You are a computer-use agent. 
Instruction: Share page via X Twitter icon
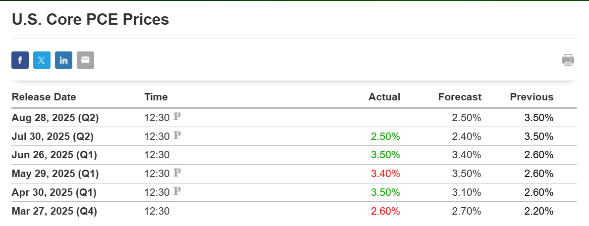point(42,60)
